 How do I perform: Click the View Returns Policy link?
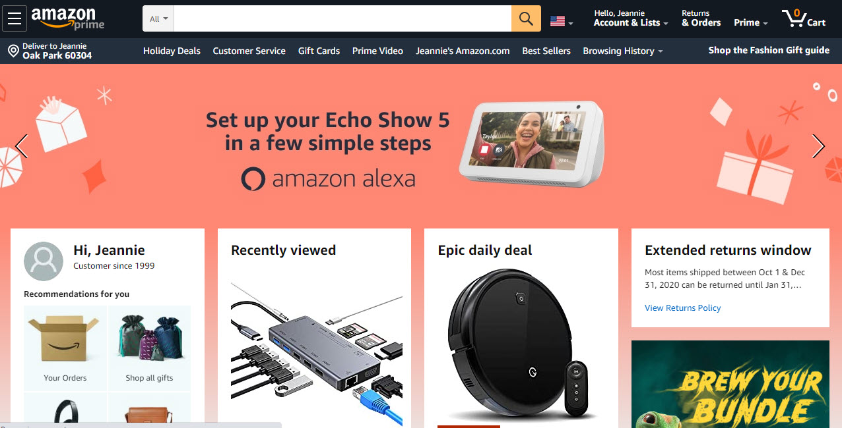pos(682,308)
